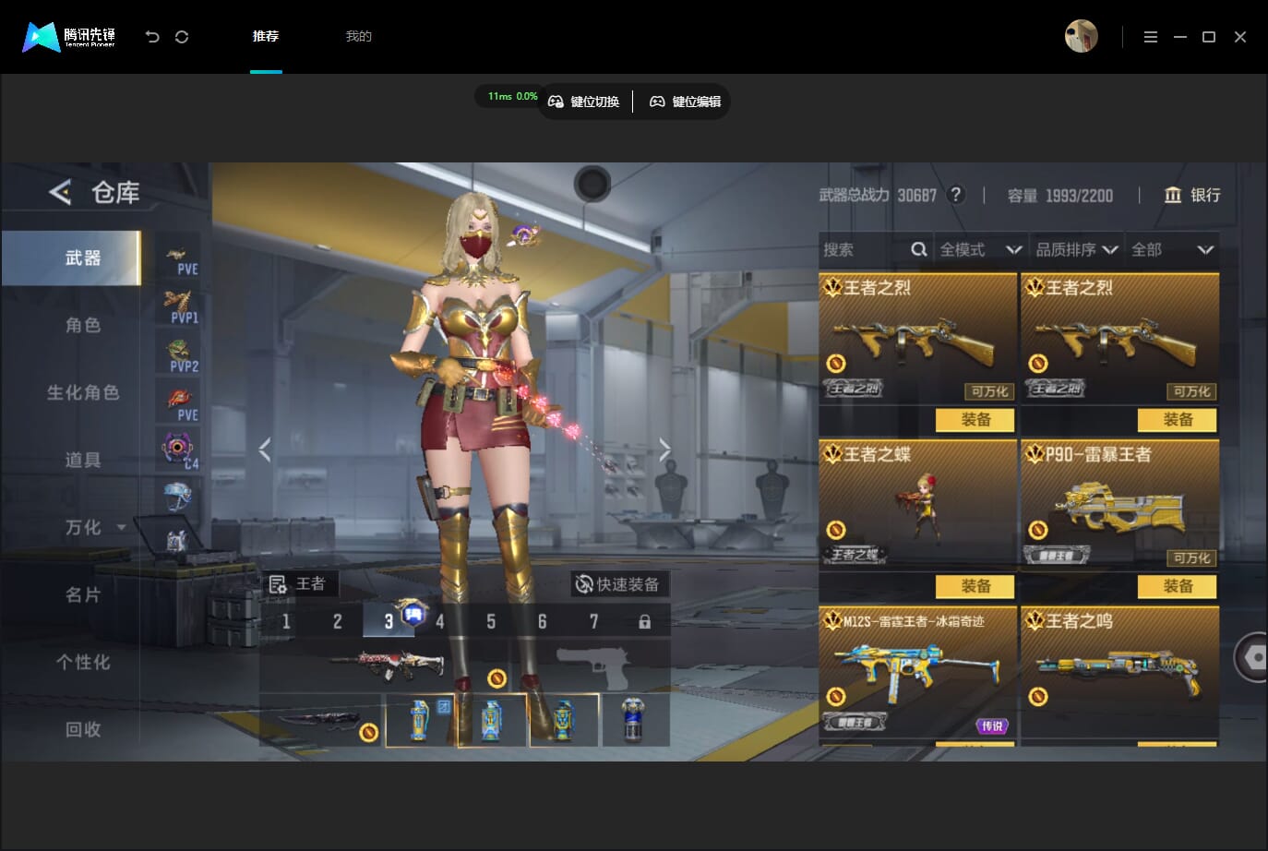This screenshot has width=1268, height=851.
Task: Open the 全部 filter dropdown
Action: [1172, 249]
